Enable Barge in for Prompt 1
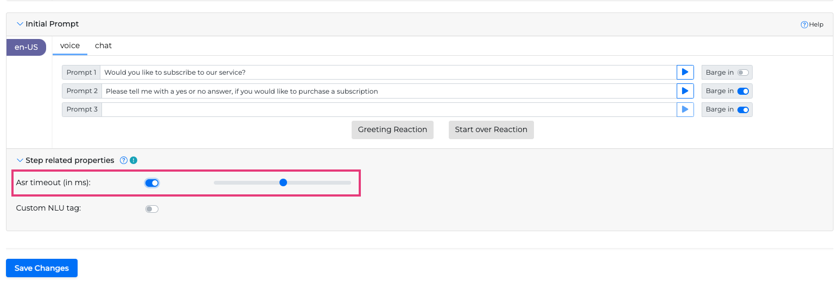The image size is (840, 281). 742,73
